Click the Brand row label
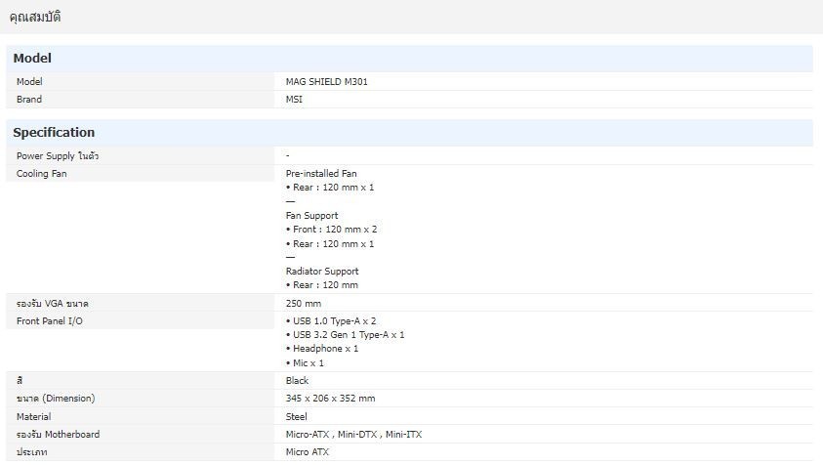Screen dimensions: 823x465 coord(29,100)
